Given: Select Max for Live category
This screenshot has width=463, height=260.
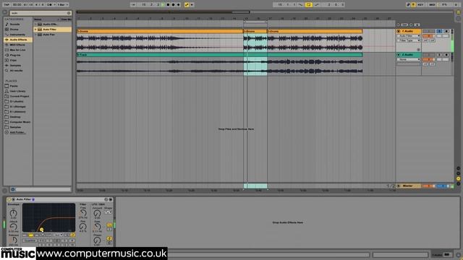Looking at the screenshot, I should [x=17, y=50].
